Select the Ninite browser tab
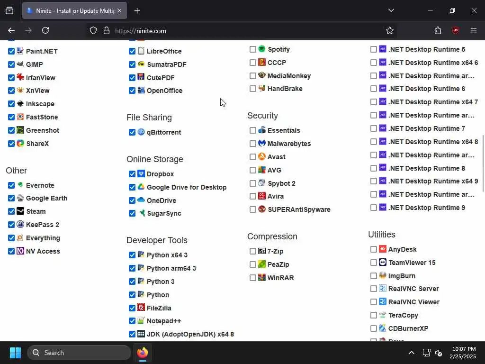 (74, 10)
